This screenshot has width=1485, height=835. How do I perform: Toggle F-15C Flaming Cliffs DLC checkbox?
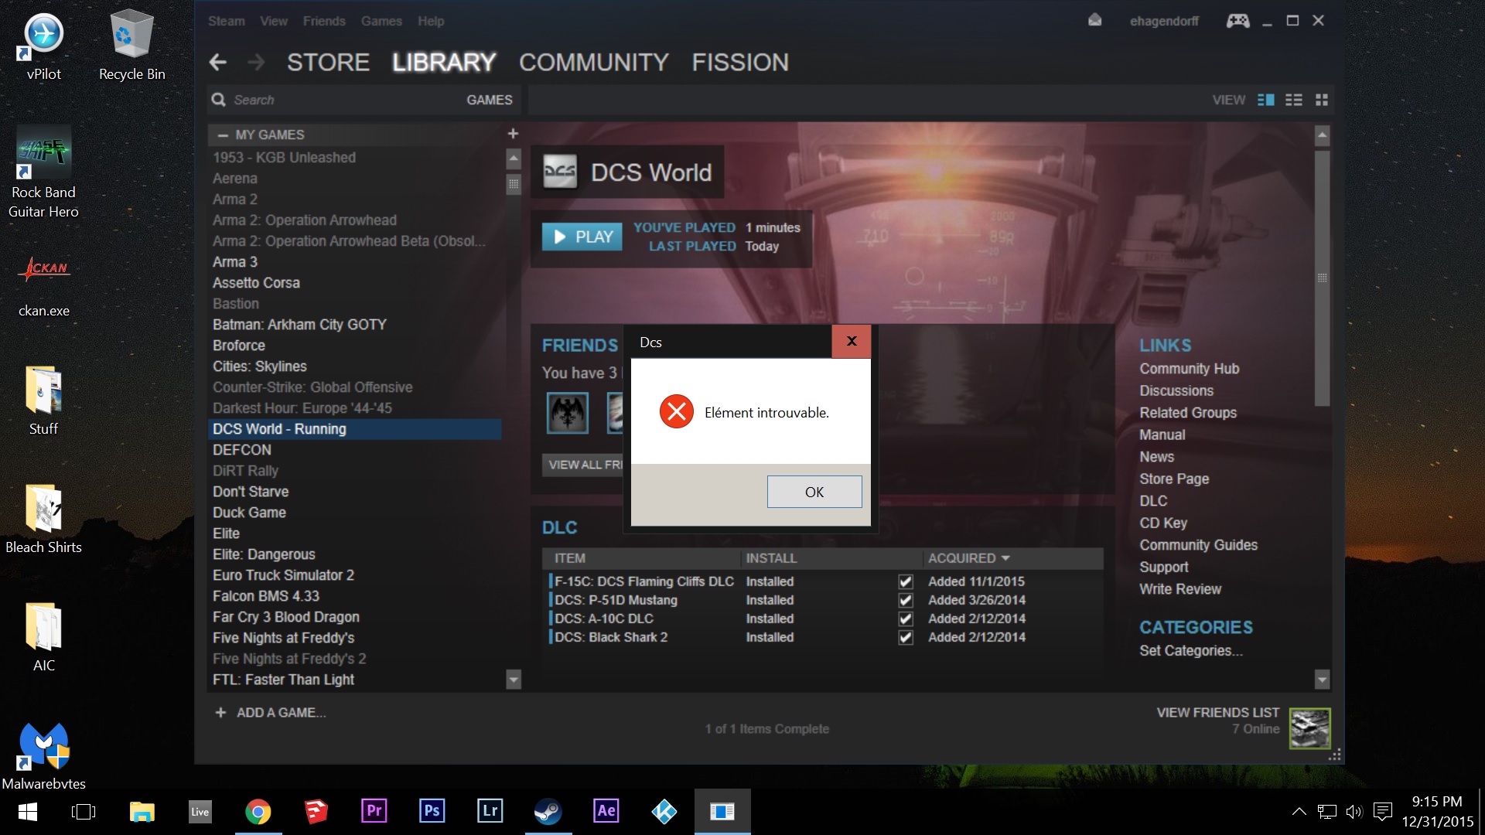[906, 581]
